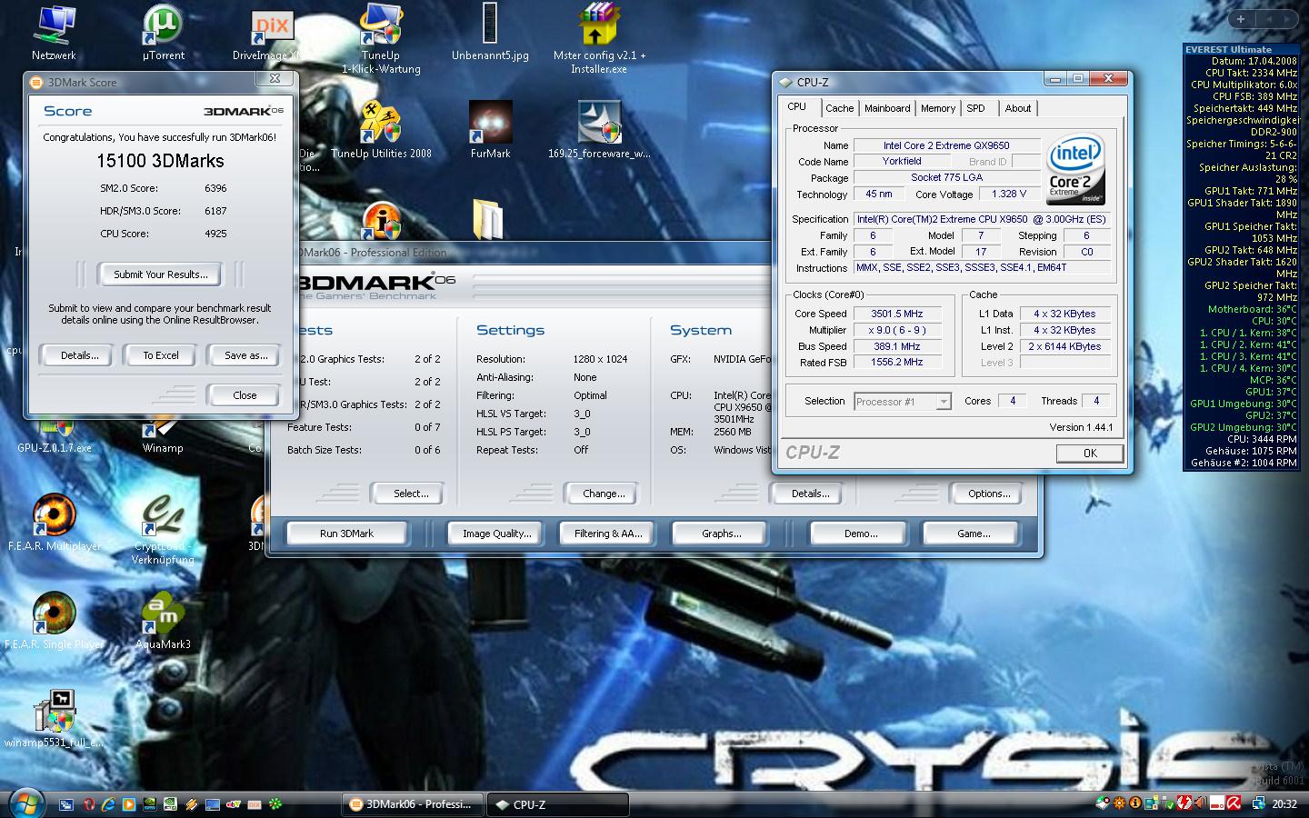Open the F.E.A.R. Single Player shortcut

tap(55, 621)
